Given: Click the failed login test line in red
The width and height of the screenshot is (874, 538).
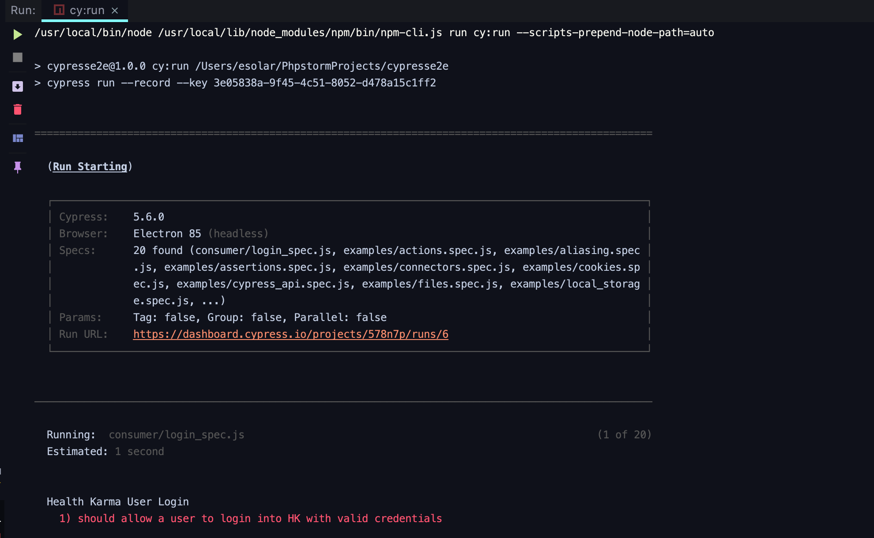Looking at the screenshot, I should [250, 519].
